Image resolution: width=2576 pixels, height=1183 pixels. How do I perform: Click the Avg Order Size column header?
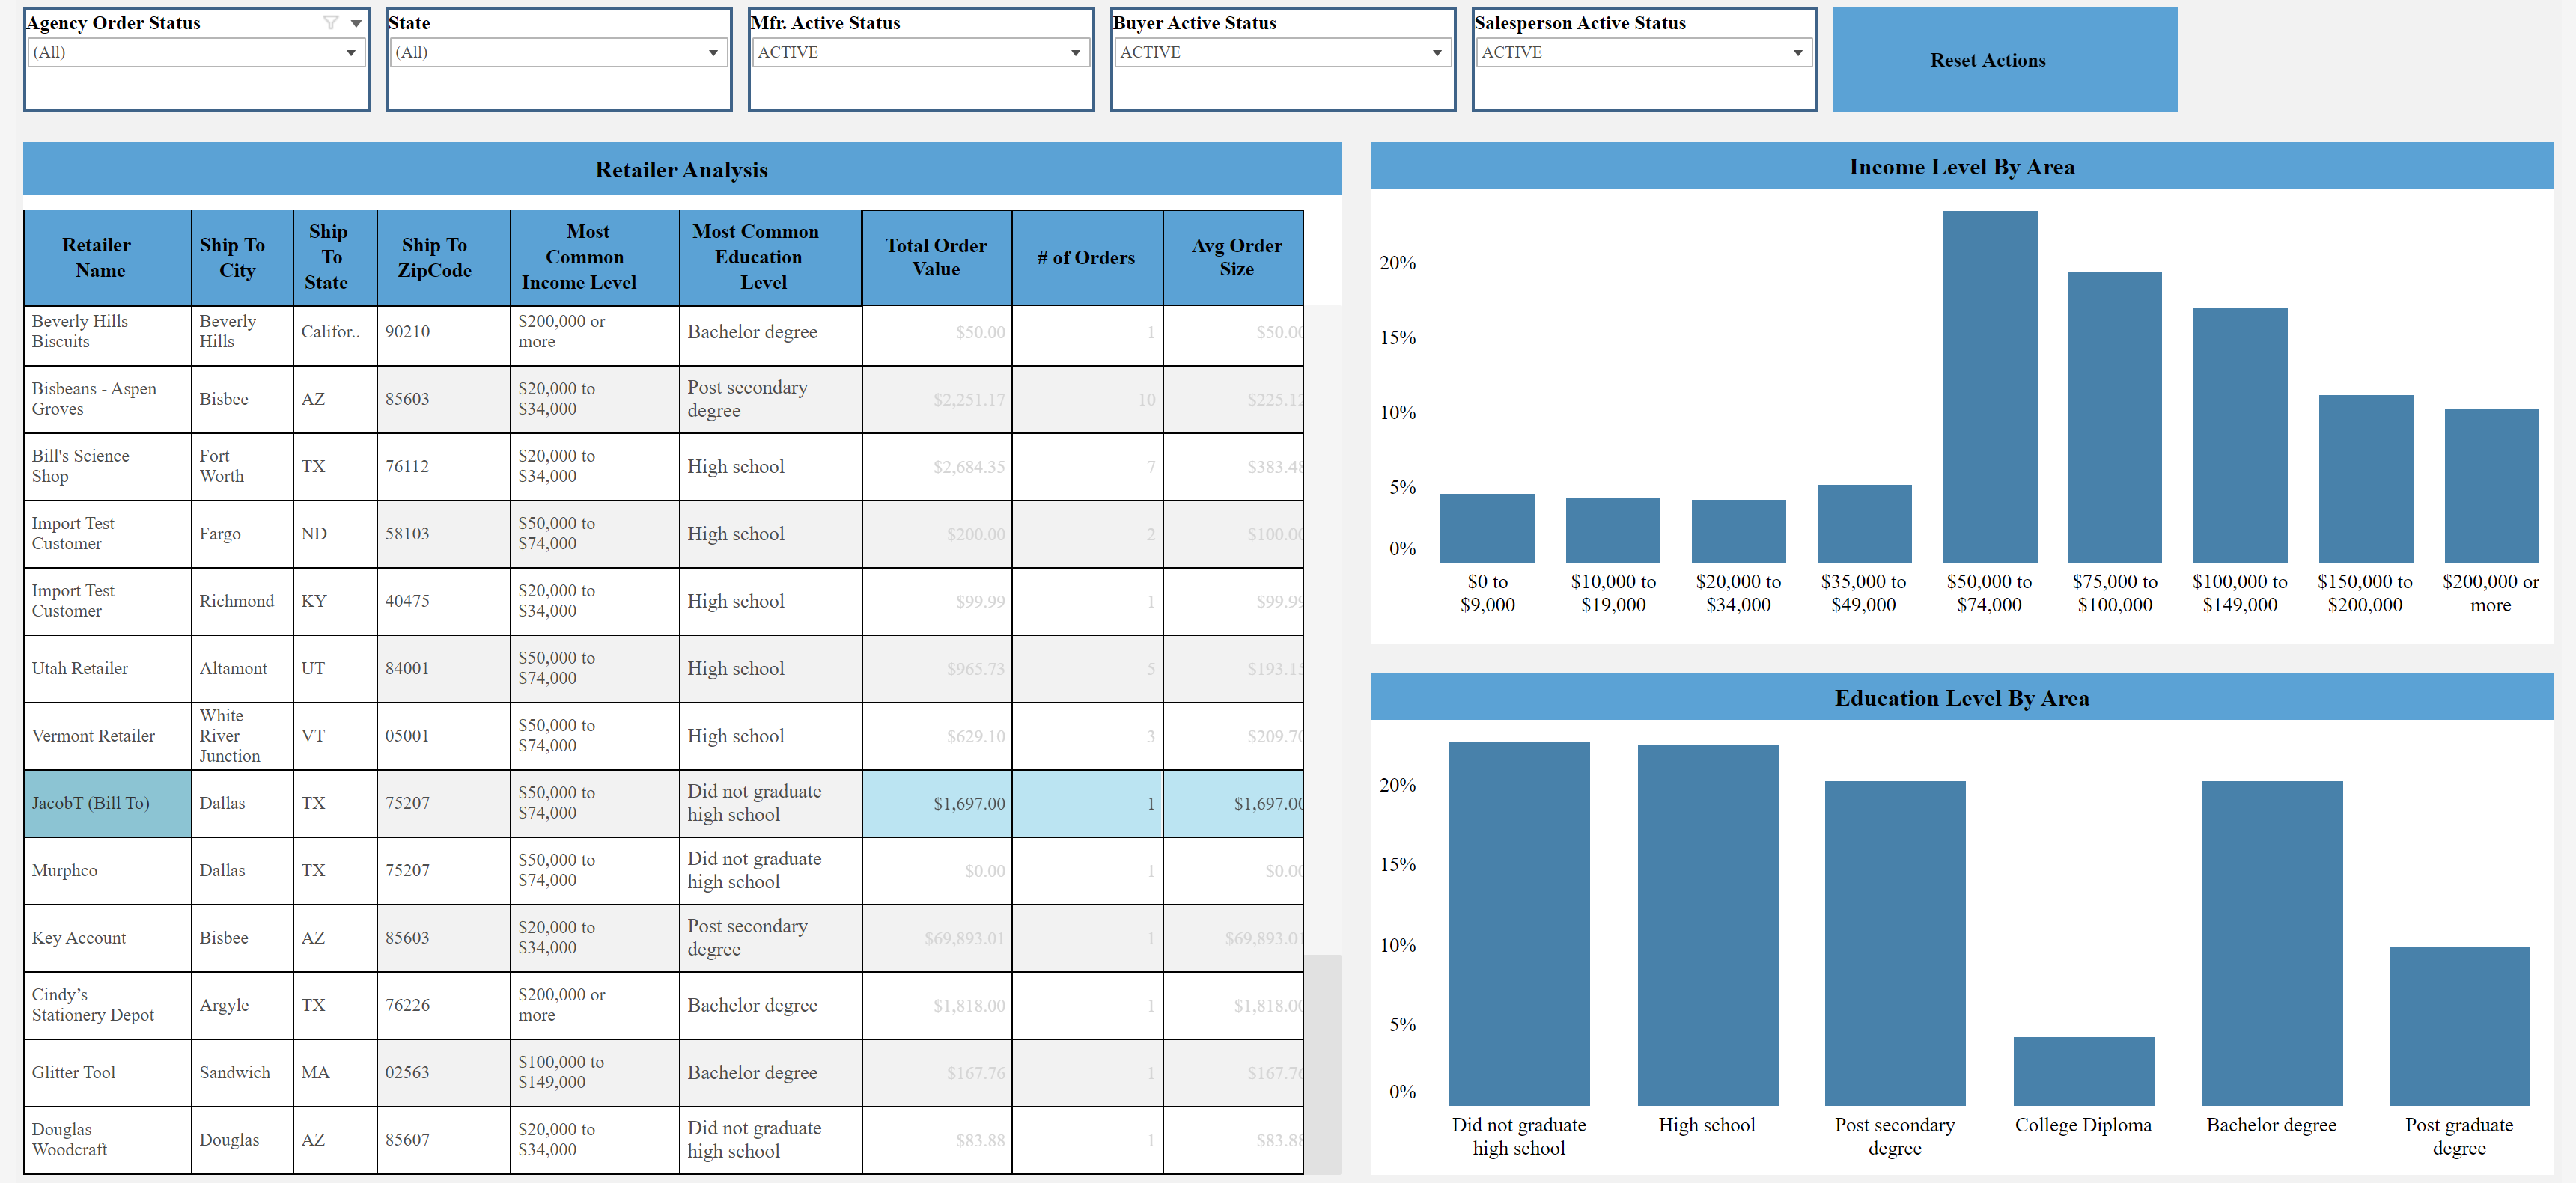click(x=1233, y=258)
